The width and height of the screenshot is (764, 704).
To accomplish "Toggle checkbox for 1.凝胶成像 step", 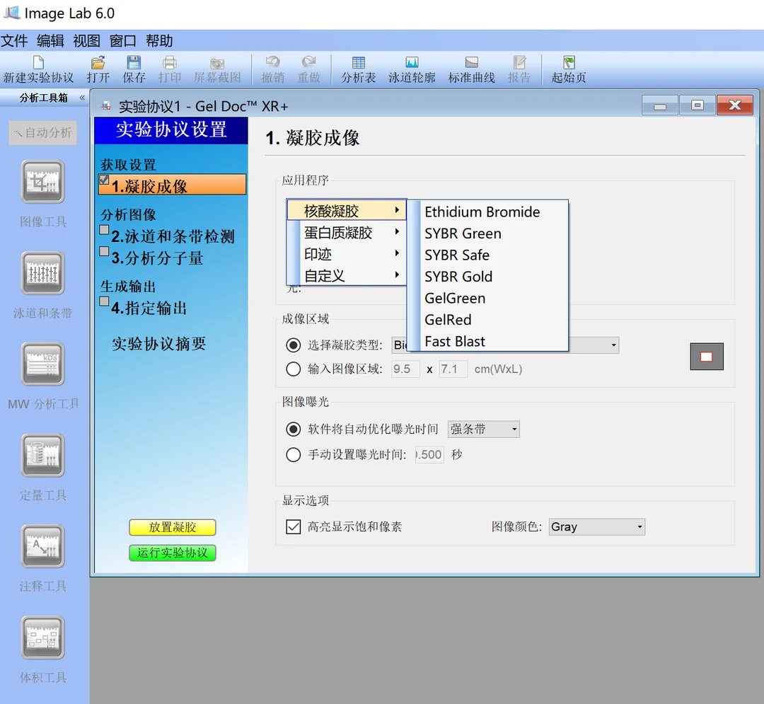I will 104,179.
